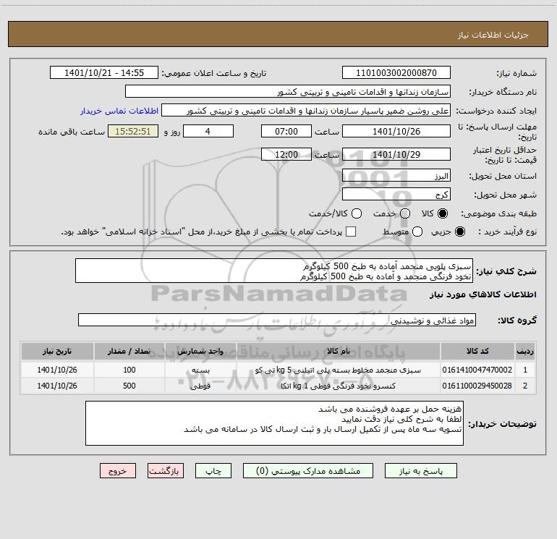Select the جزیی purchase type radio
557x539 pixels.
tap(460, 232)
